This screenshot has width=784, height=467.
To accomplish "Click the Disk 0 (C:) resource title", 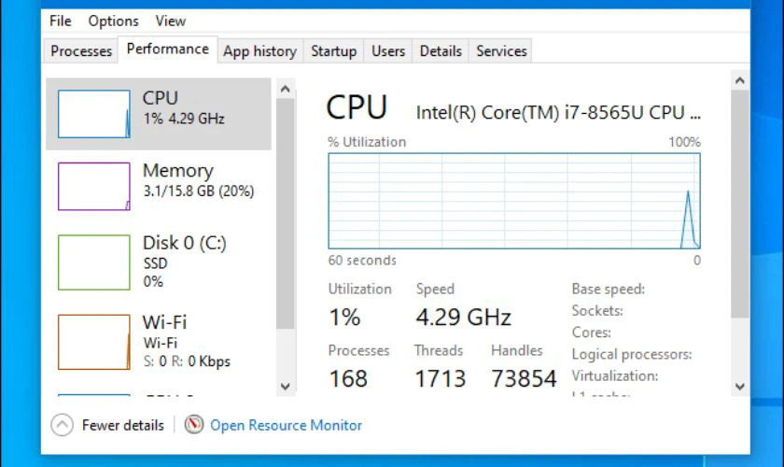I will [x=185, y=243].
